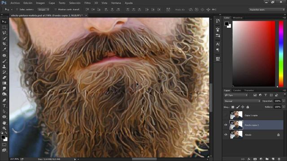The width and height of the screenshot is (287, 161).
Task: Select the Hand tool
Action: pos(4,123)
